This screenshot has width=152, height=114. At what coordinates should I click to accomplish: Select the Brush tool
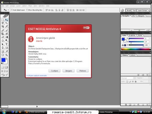click(7, 31)
